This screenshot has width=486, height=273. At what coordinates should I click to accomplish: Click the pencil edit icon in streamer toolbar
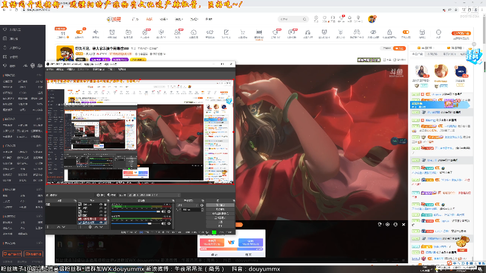point(226,32)
